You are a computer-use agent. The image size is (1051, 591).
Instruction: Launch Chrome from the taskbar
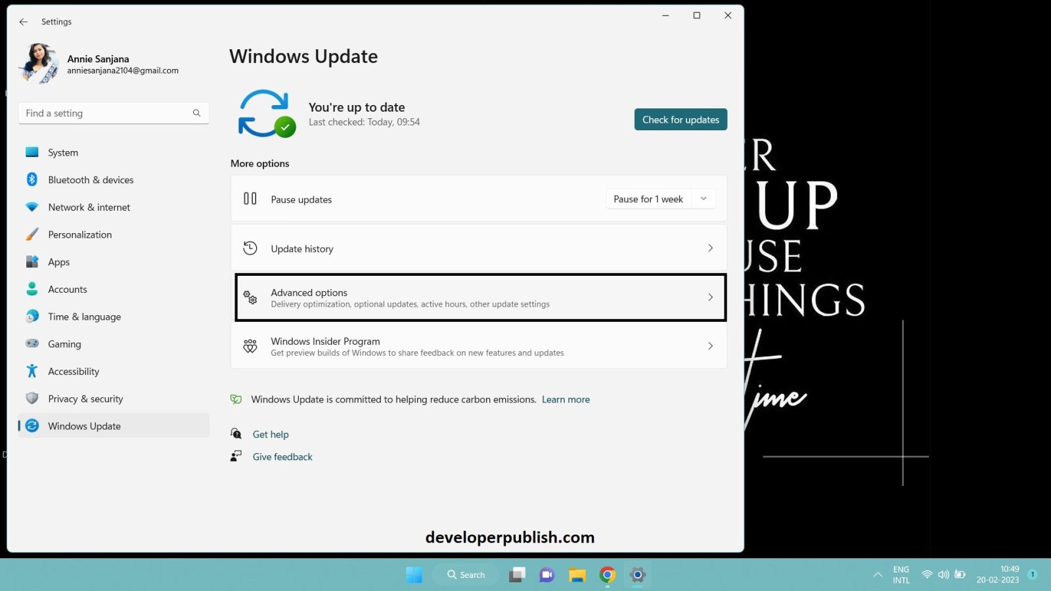606,575
